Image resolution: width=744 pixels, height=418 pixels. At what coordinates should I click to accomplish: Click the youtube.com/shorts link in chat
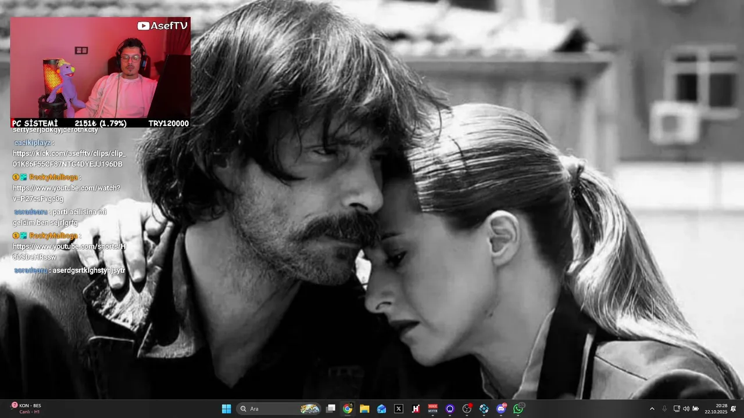click(x=69, y=252)
